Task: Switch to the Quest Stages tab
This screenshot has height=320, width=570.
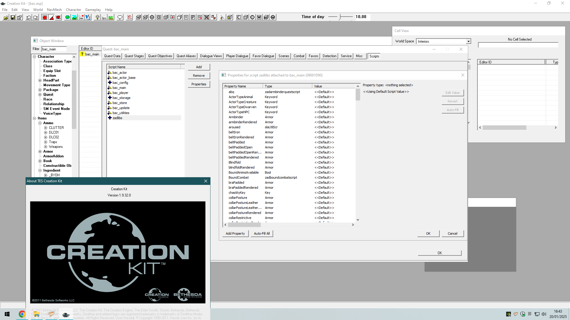Action: point(134,56)
